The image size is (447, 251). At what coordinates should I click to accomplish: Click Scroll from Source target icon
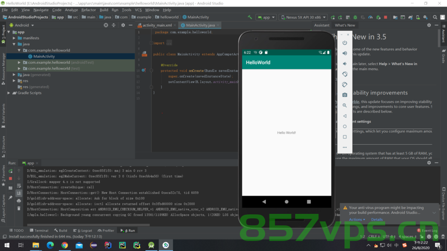coord(106,25)
